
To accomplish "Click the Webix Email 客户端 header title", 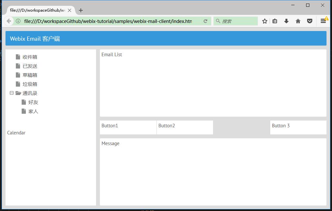I will point(35,39).
